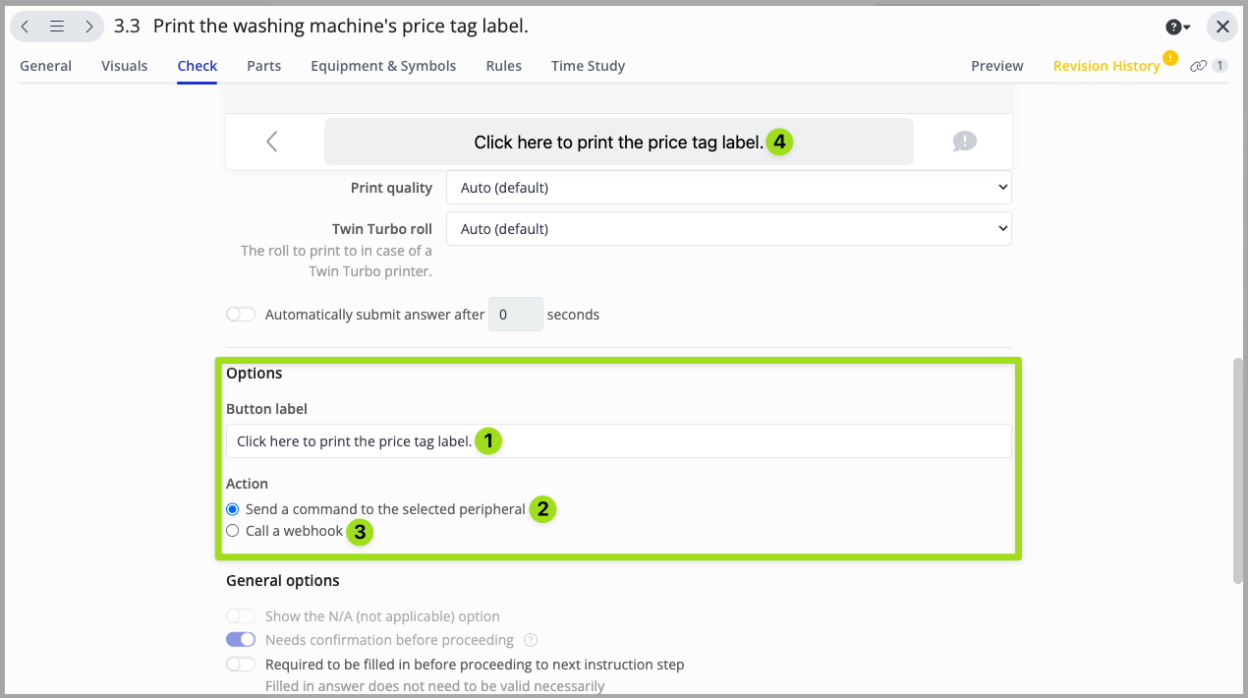Open the step list hamburger menu
Viewport: 1248px width, 698px height.
[57, 27]
